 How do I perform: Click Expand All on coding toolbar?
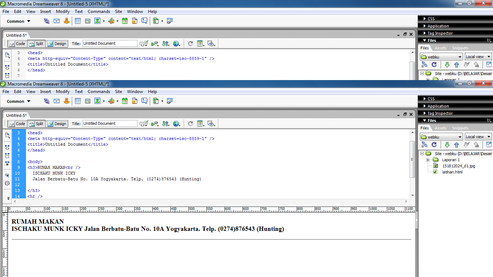tap(7, 163)
